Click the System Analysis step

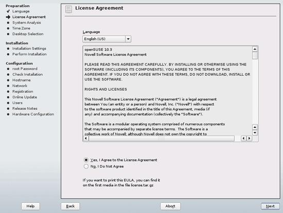coord(27,23)
